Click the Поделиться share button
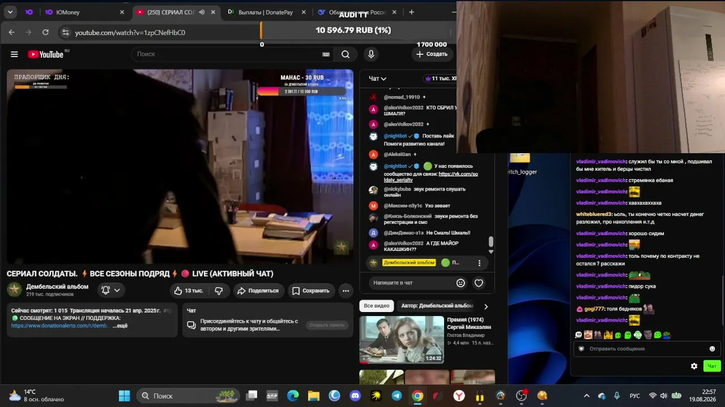 point(258,291)
